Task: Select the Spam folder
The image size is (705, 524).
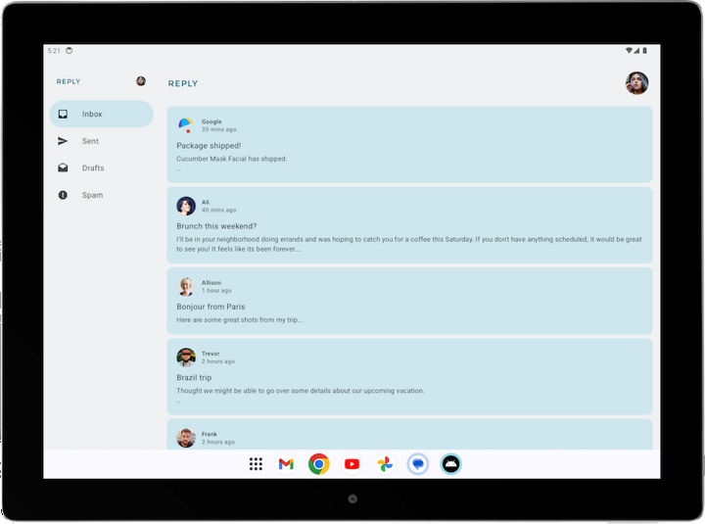Action: (92, 195)
